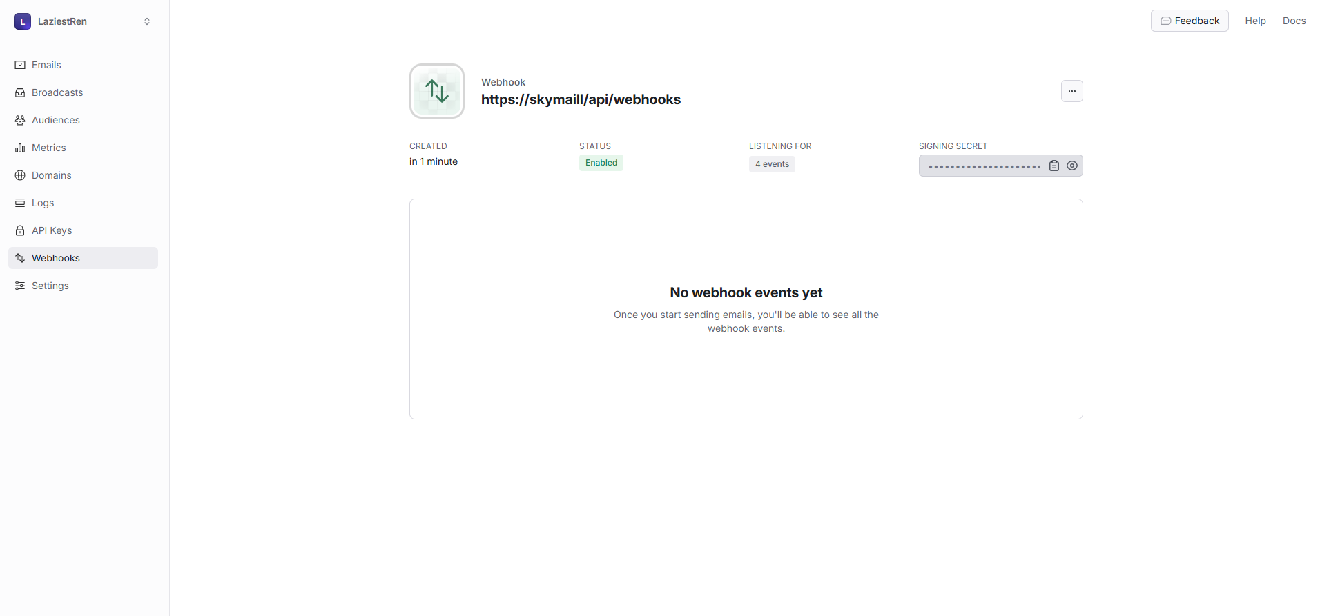The width and height of the screenshot is (1320, 616).
Task: Click the Feedback button
Action: (x=1190, y=21)
